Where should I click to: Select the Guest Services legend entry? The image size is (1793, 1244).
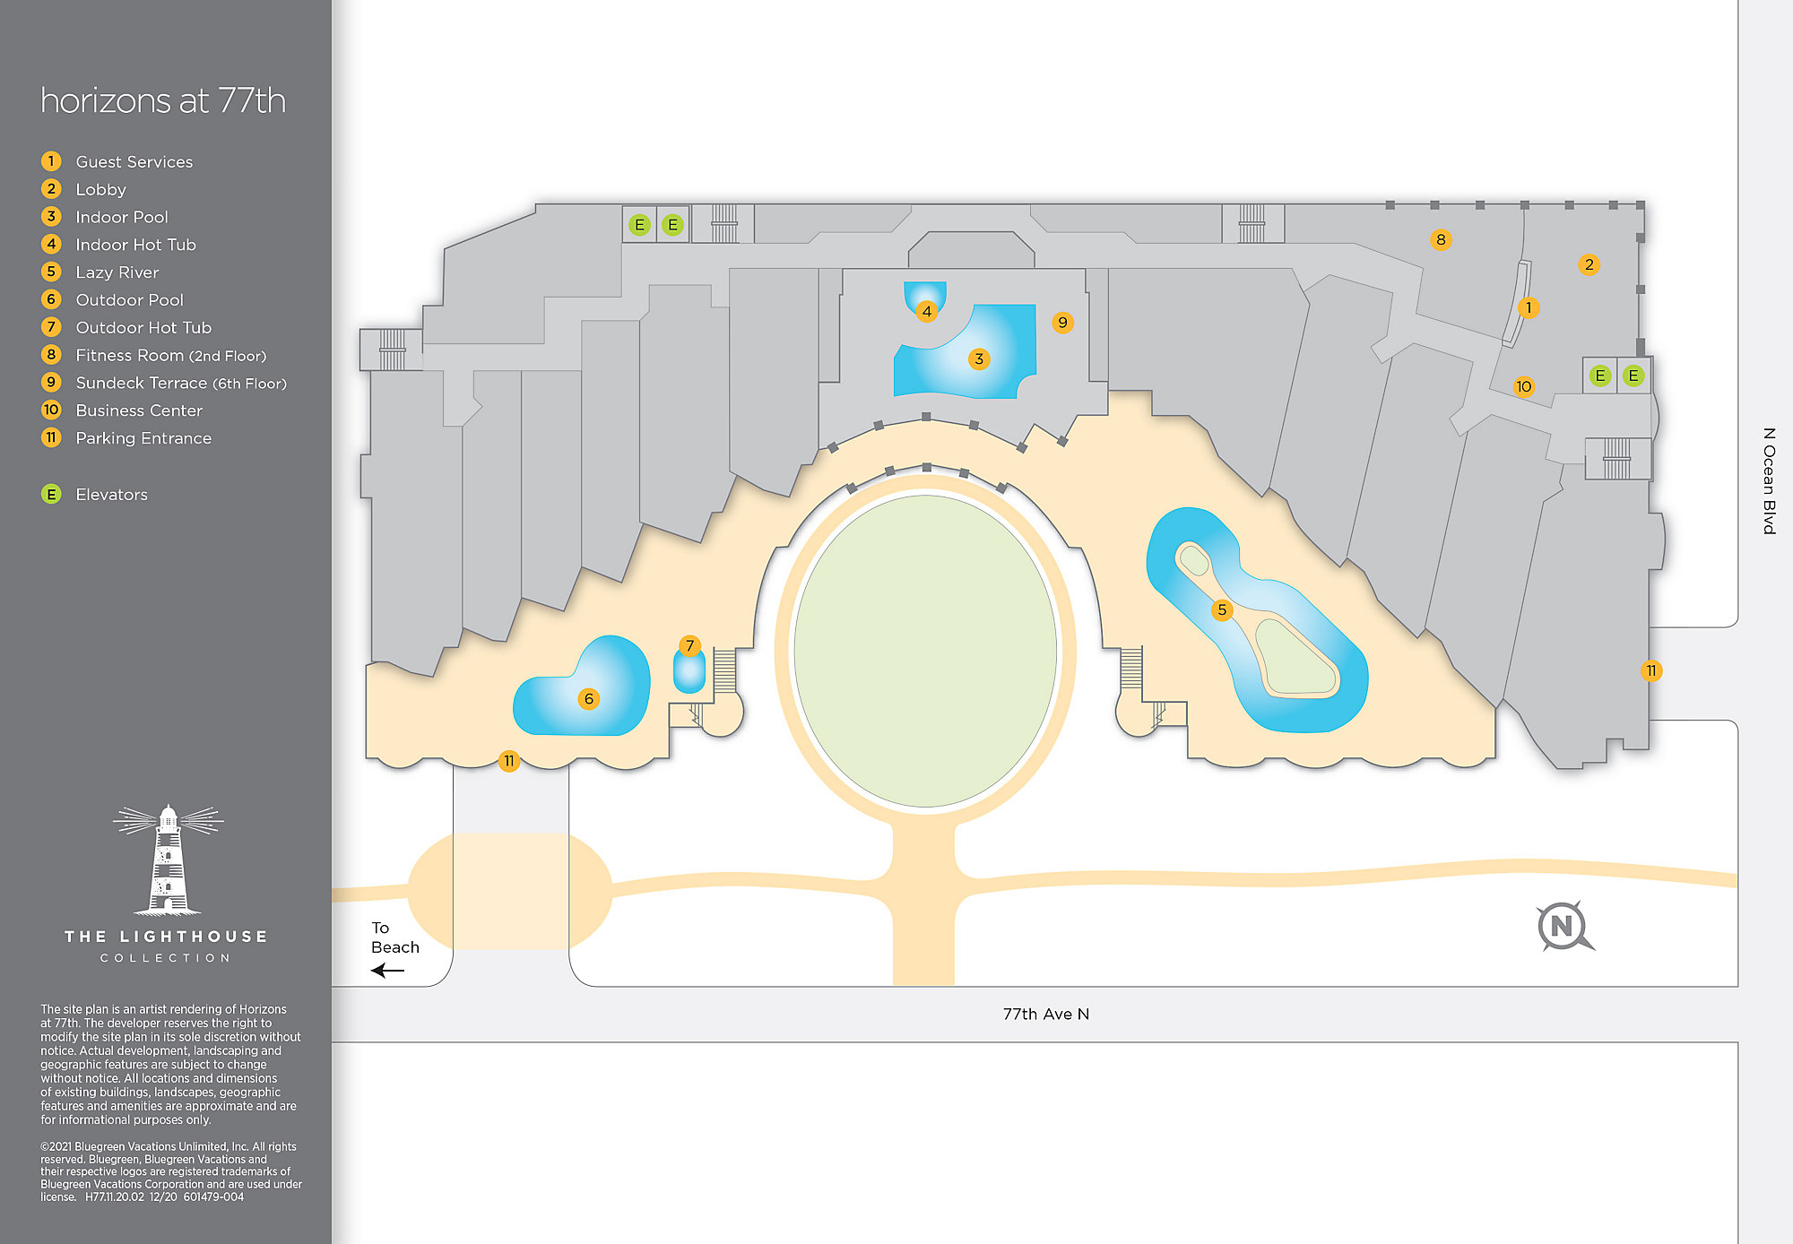coord(134,162)
